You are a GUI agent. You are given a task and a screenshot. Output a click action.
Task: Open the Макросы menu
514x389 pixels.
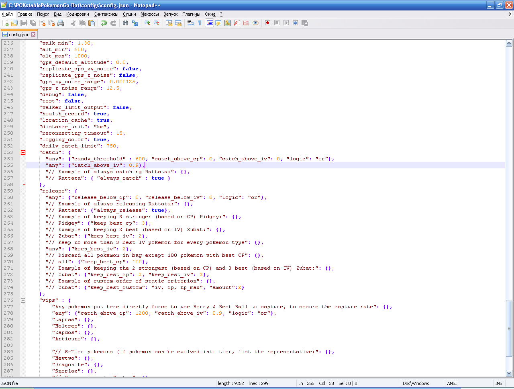[x=150, y=14]
